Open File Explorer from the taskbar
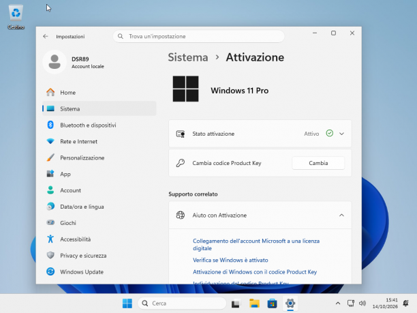Viewport: 417px width, 313px height. pos(254,303)
